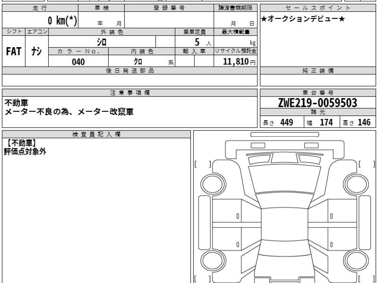Select the "★オークションデビュー★" sales point text
Viewport: 378px width, 283px height.
(303, 19)
